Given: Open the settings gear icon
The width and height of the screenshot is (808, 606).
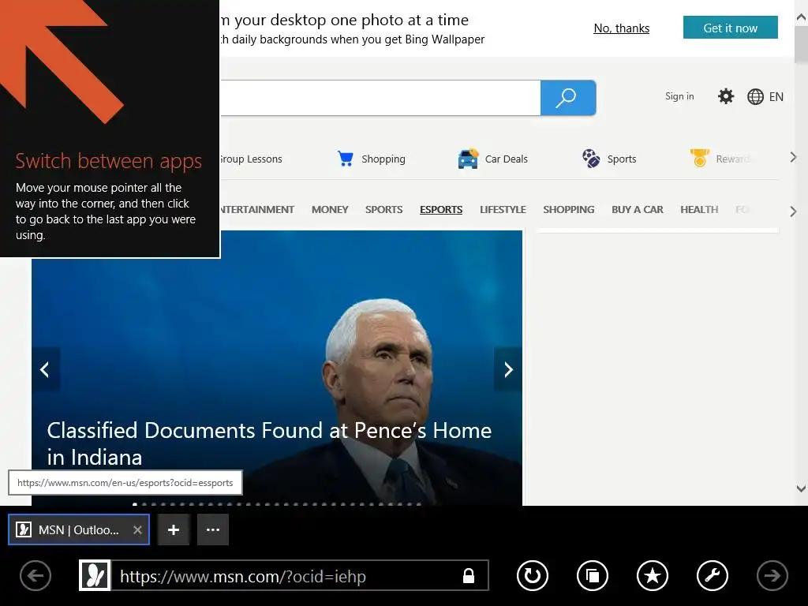Looking at the screenshot, I should pyautogui.click(x=726, y=96).
